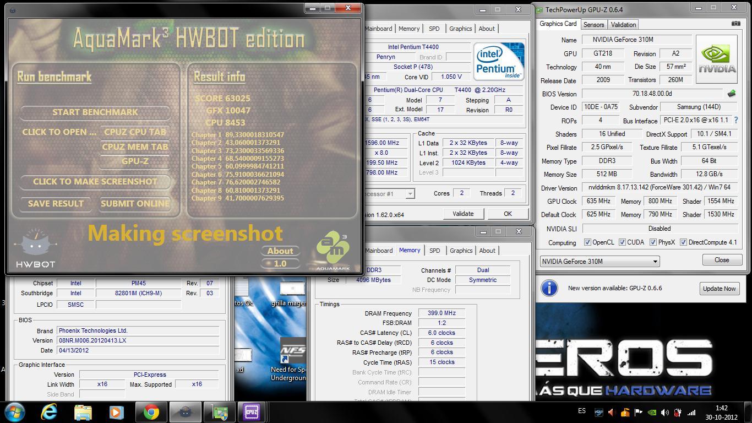Click Update Now in GPU-Z

(x=718, y=289)
